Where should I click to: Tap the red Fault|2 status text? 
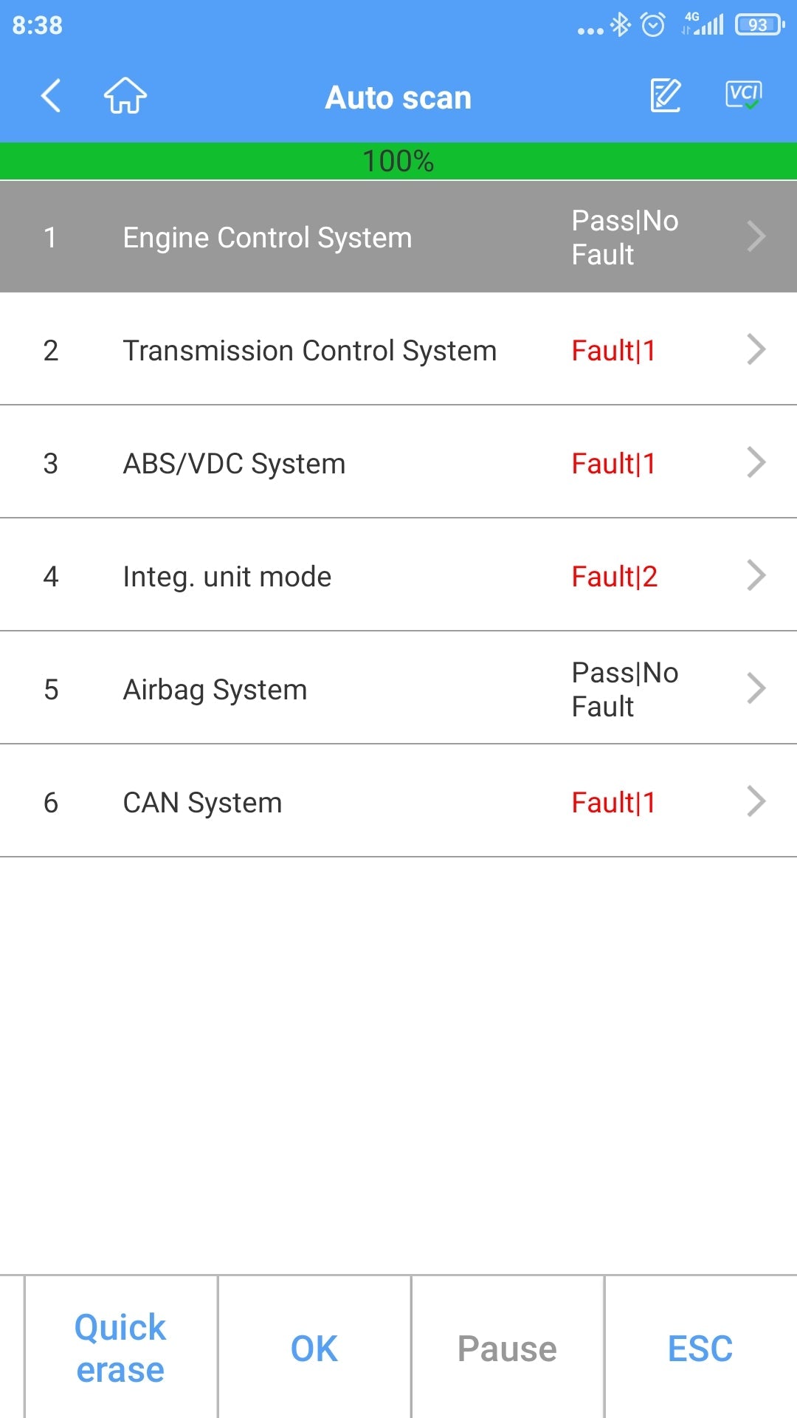(x=615, y=577)
